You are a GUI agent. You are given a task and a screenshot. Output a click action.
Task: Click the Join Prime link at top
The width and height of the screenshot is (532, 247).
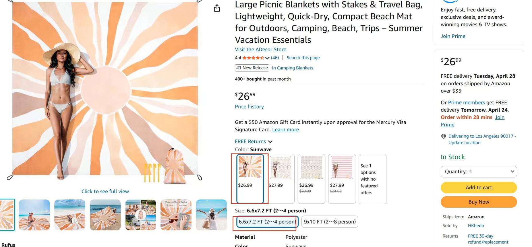[453, 36]
